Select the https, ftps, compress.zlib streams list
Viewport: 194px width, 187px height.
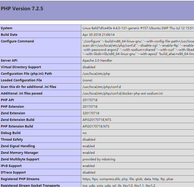pos(128,179)
